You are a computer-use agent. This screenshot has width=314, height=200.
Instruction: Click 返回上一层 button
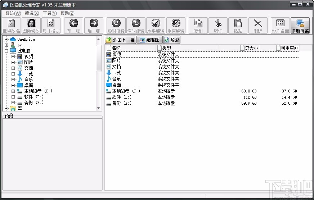[x=120, y=40]
